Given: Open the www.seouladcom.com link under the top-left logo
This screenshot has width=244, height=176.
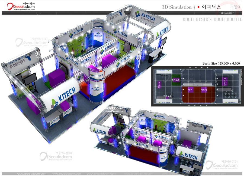Looking at the screenshot, I should [x=24, y=9].
